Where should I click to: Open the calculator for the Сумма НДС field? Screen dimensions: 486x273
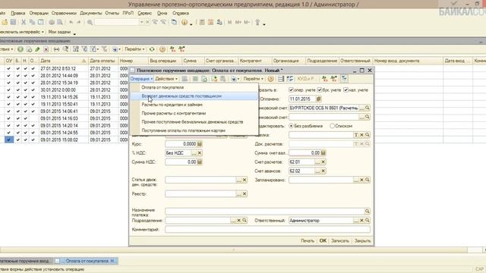tap(200, 162)
